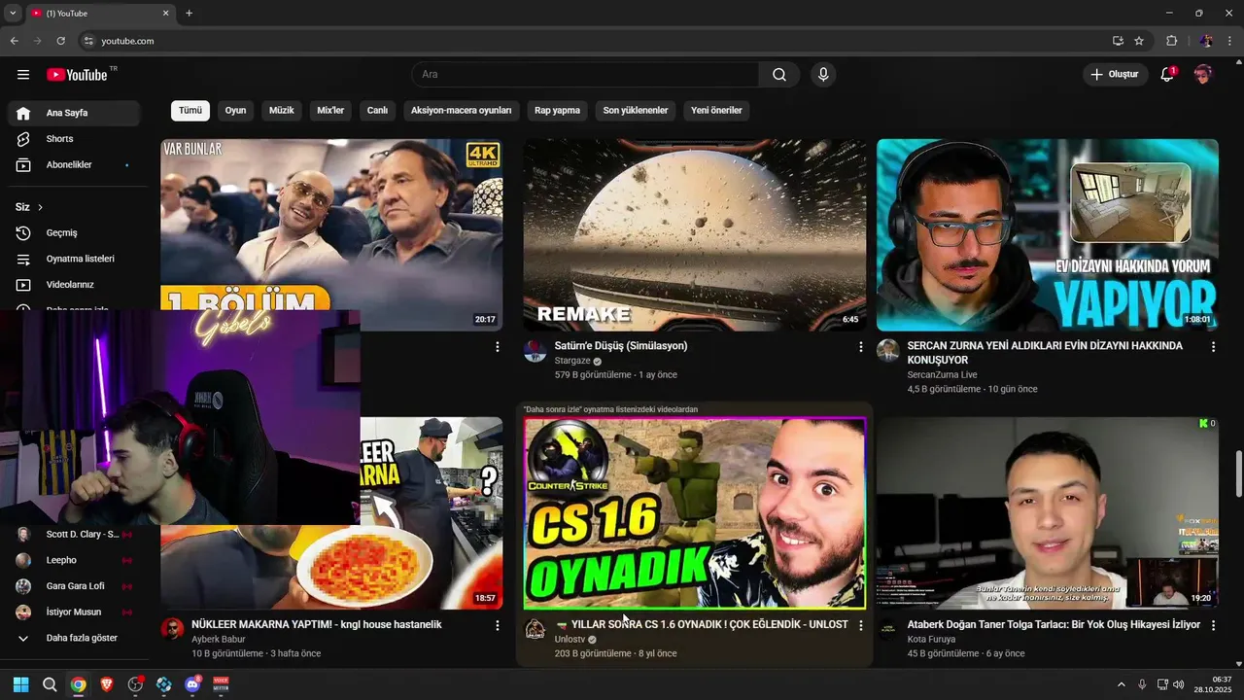1244x700 pixels.
Task: Open the CS 1.6 OYNADIK thumbnail
Action: pos(695,513)
